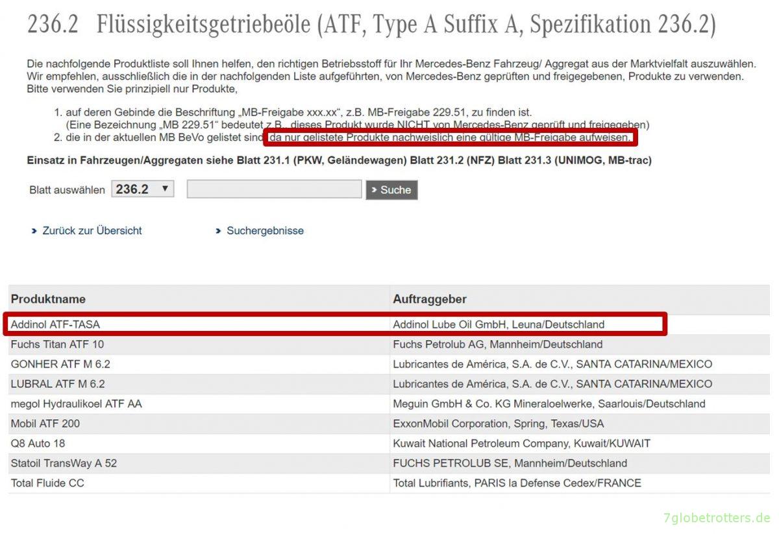Click the arrow icon before Zurück zur Übersicht
This screenshot has height=534, width=779.
(x=34, y=231)
